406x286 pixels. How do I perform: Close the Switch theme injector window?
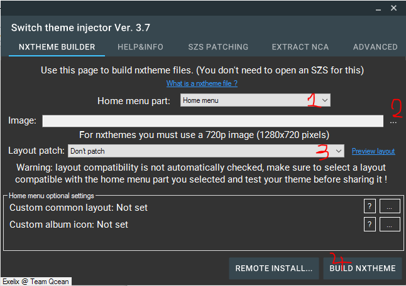[393, 8]
